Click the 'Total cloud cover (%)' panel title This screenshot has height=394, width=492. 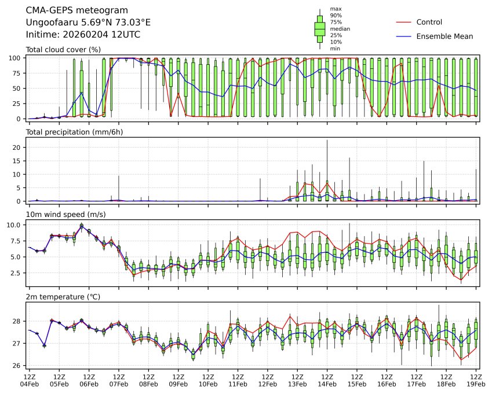pos(63,50)
